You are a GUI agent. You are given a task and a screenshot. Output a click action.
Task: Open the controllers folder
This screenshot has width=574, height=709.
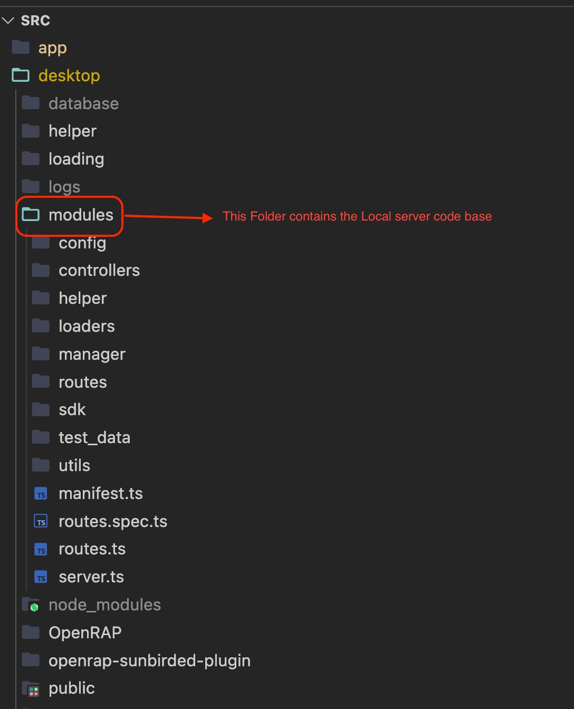pos(99,271)
